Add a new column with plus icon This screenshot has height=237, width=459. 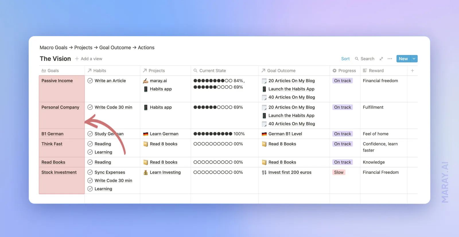coord(412,70)
